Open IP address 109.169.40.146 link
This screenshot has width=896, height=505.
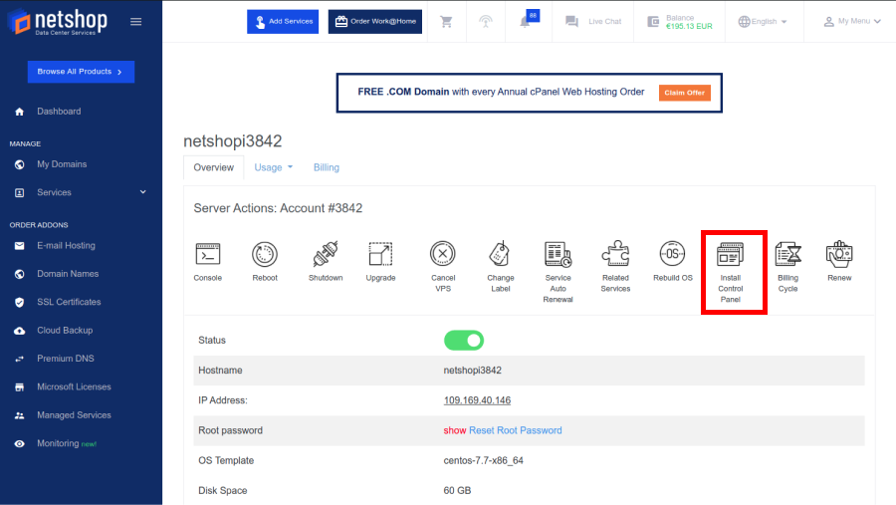pos(477,400)
